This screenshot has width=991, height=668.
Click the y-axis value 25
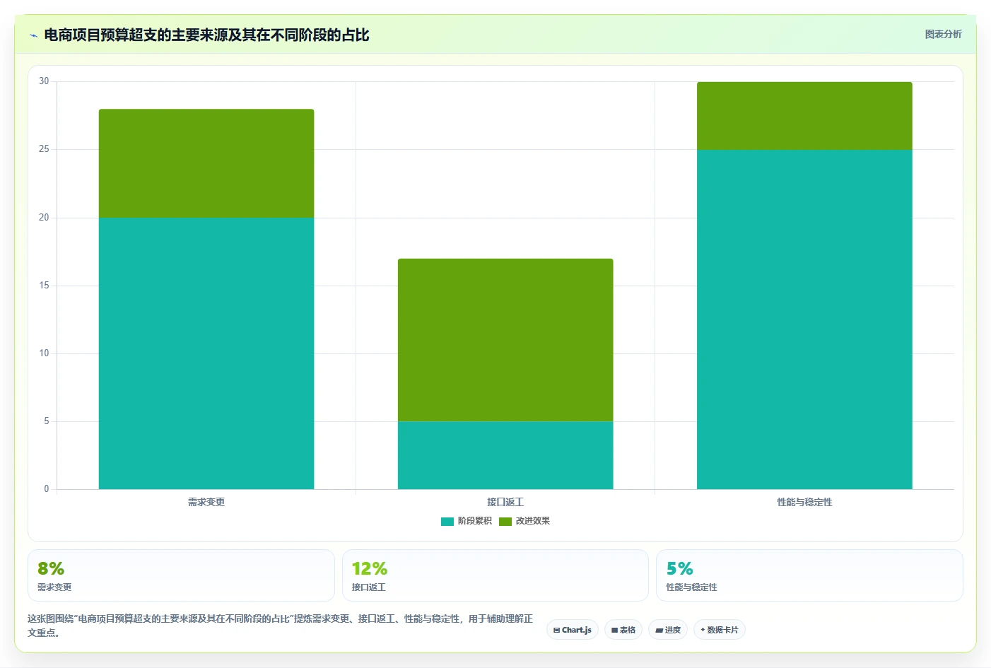pyautogui.click(x=44, y=149)
